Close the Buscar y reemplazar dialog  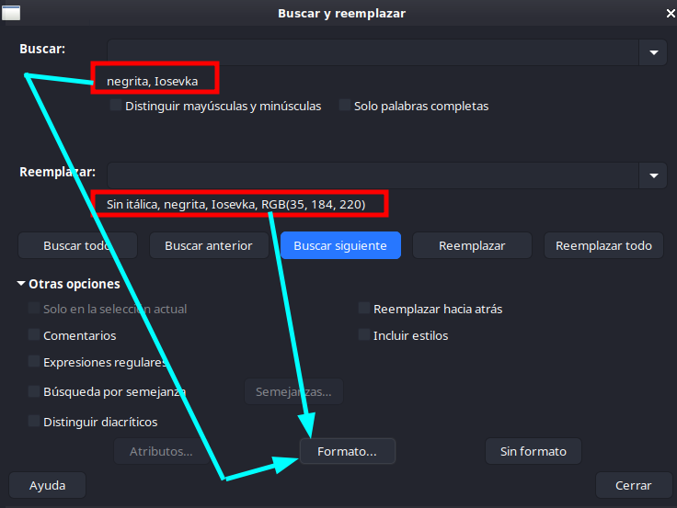pyautogui.click(x=670, y=14)
